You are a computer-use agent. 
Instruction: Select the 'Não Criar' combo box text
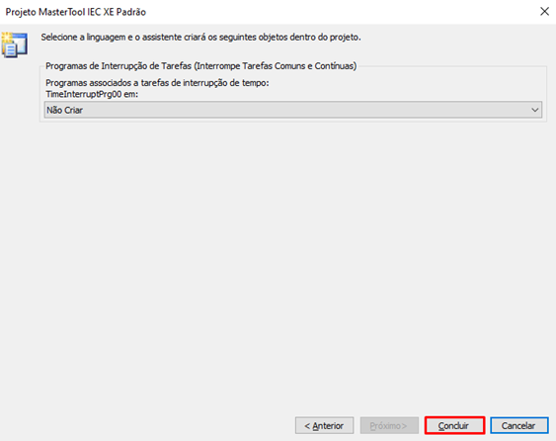tap(64, 110)
